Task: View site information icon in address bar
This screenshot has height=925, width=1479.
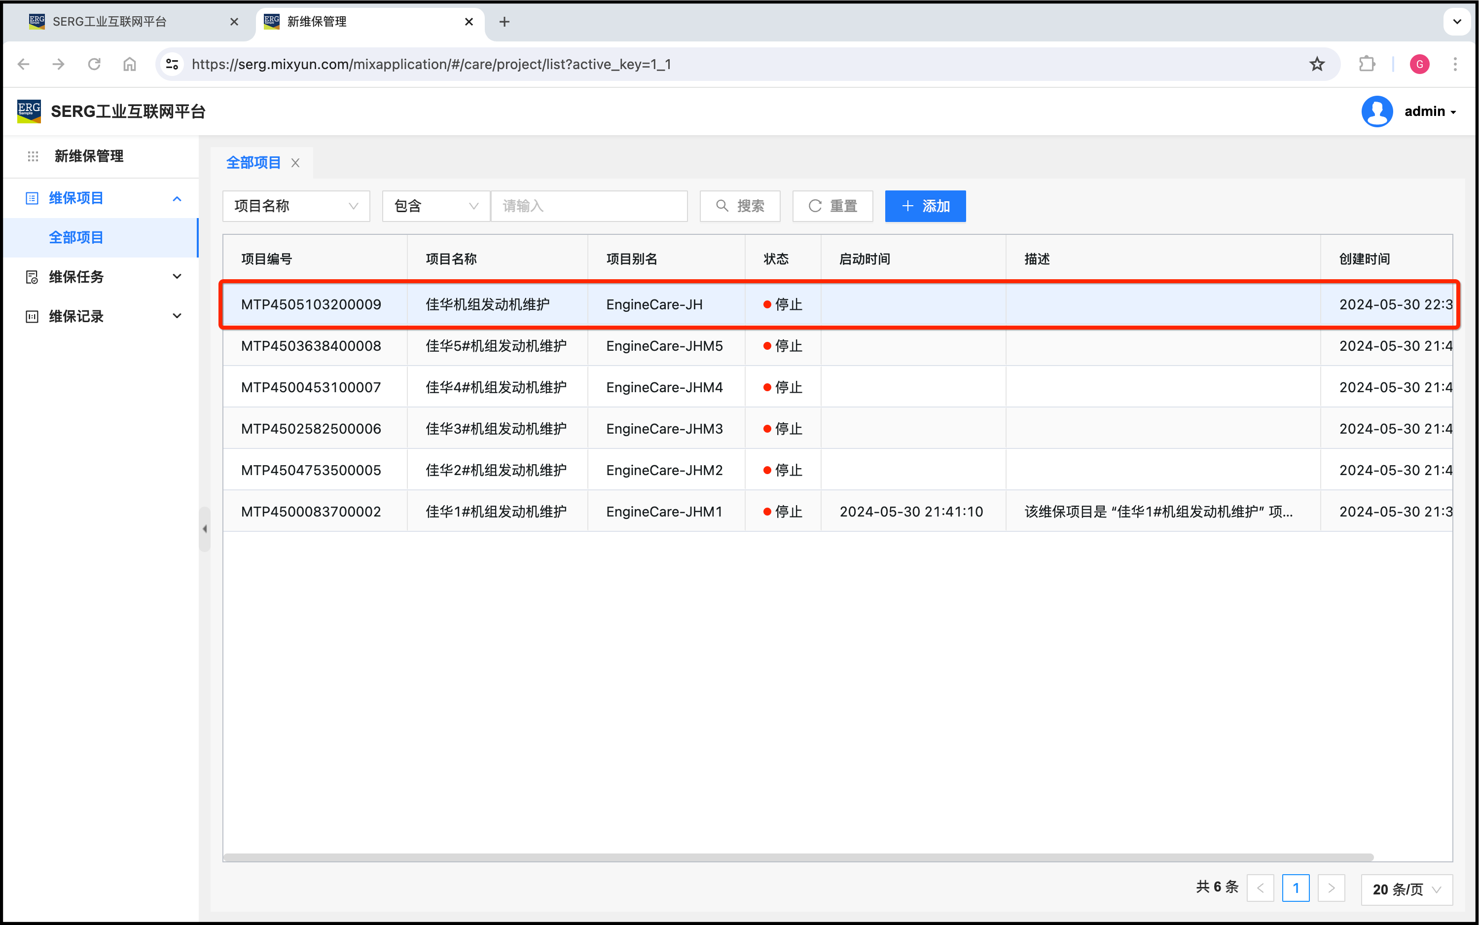Action: (x=173, y=64)
